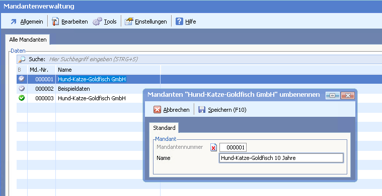
Task: Click the Einstellungen settings icon
Action: coord(129,22)
